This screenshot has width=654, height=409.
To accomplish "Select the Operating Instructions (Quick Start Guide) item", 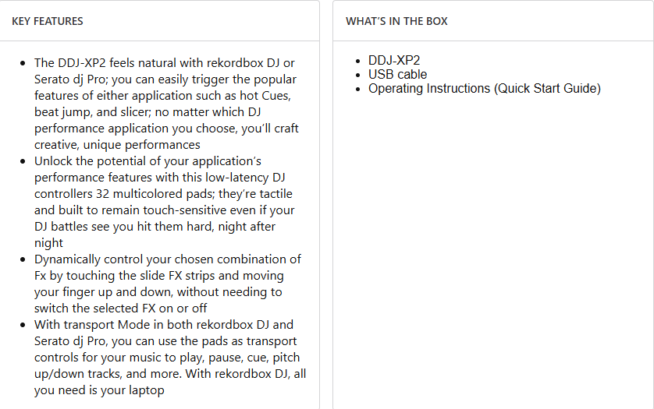I will [x=484, y=89].
